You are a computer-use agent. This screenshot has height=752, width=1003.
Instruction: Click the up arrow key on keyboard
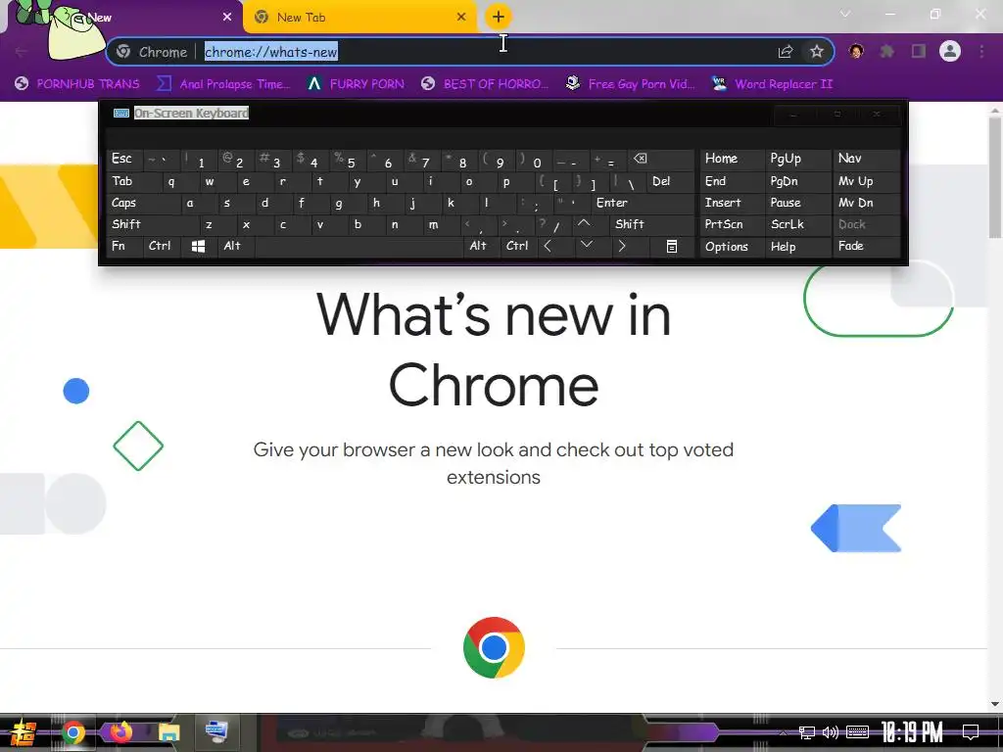point(584,224)
